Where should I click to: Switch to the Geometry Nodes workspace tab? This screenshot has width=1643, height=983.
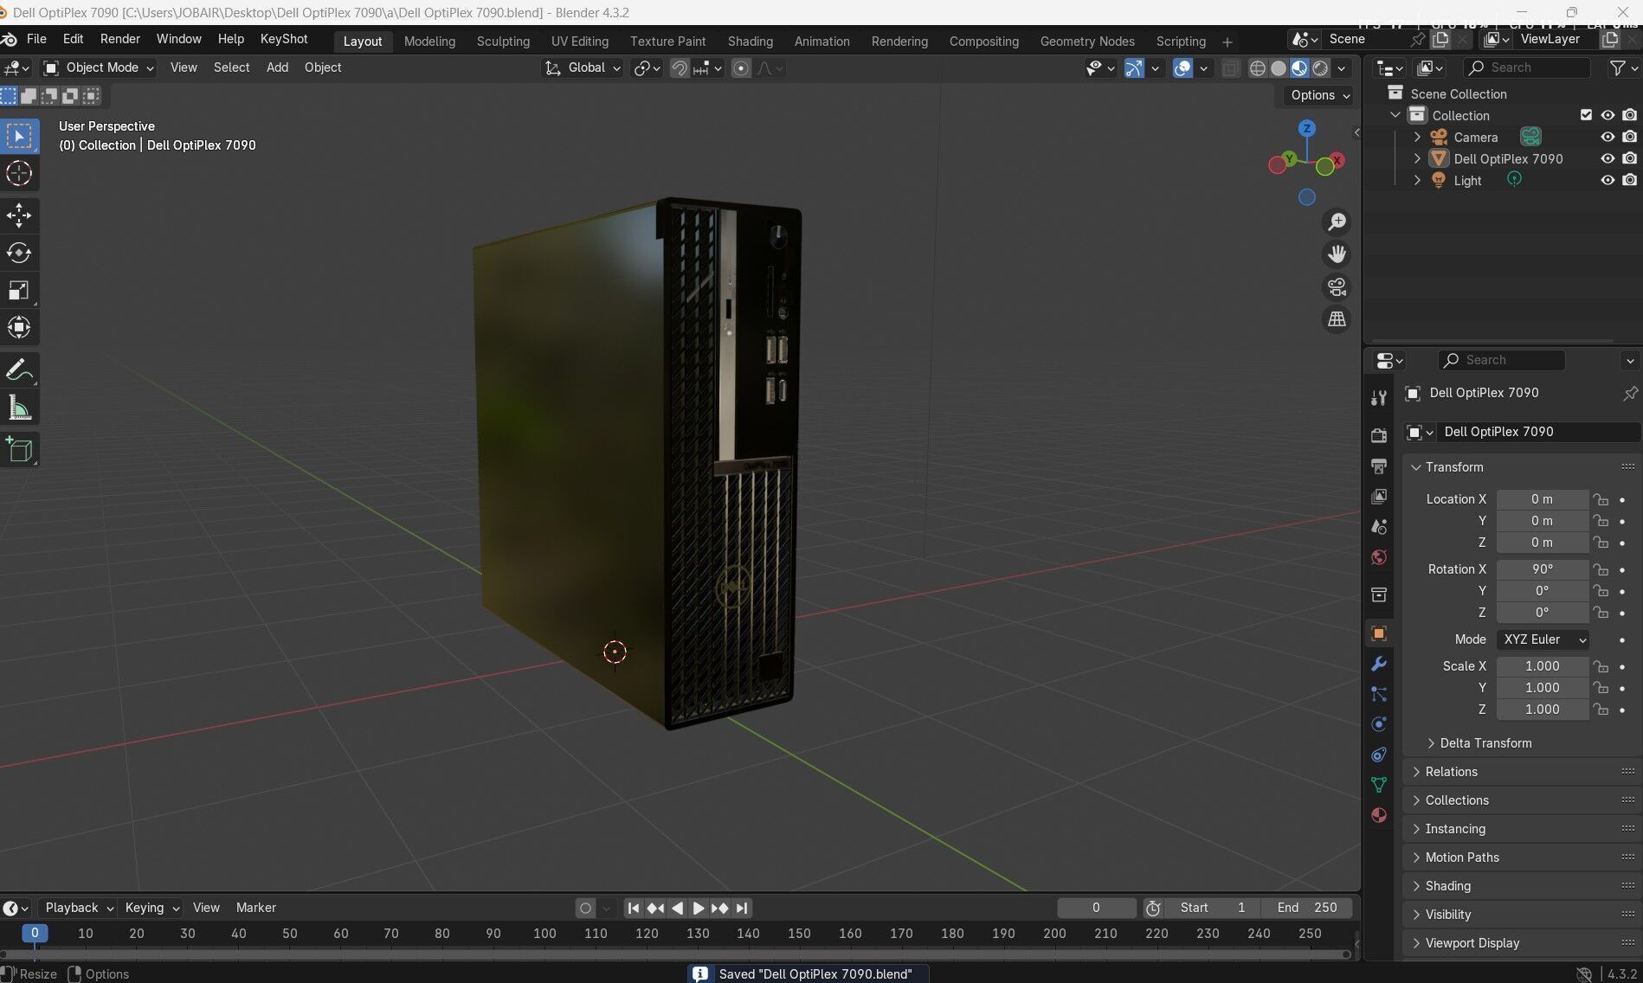(1087, 42)
